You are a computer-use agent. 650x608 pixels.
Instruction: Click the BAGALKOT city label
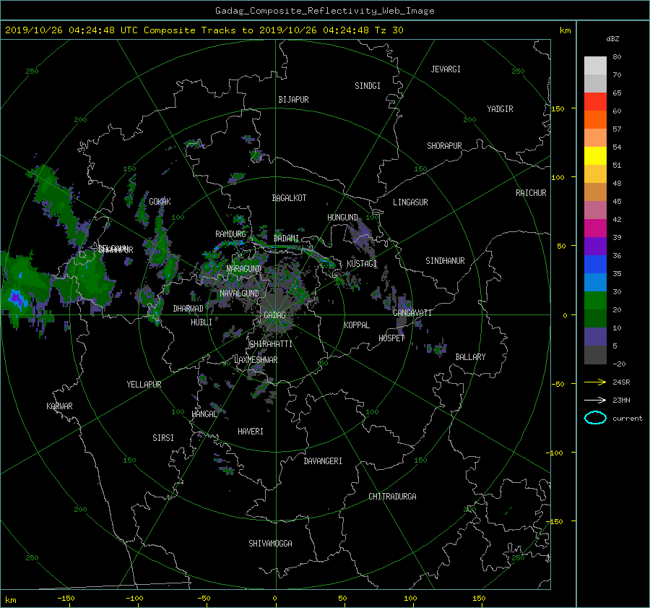[289, 198]
